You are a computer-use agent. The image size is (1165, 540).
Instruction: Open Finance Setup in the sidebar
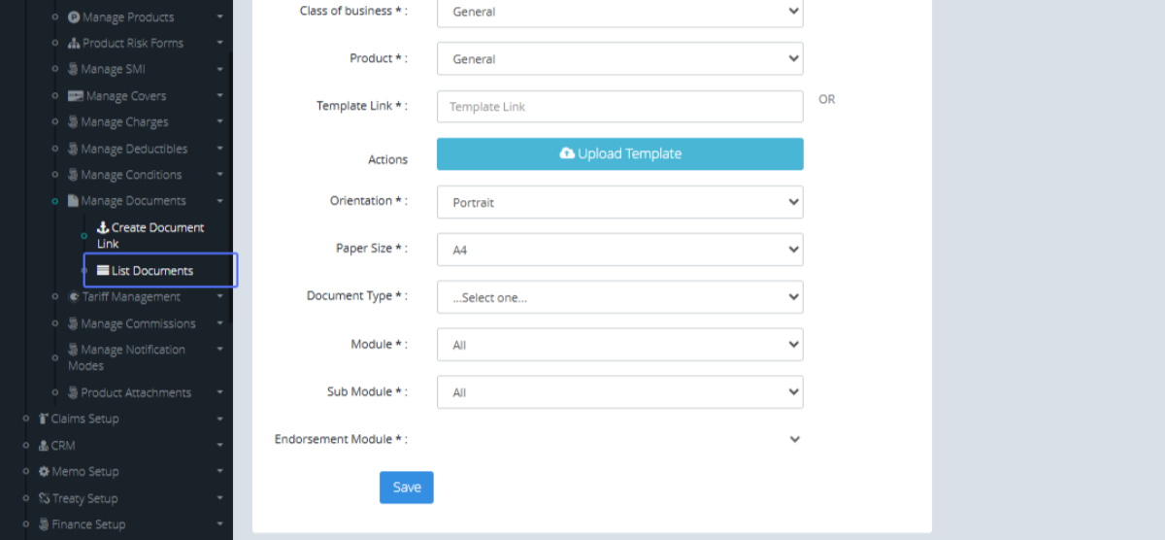click(x=88, y=524)
